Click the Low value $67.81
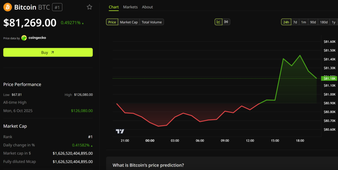The height and width of the screenshot is (170, 338). click(17, 95)
